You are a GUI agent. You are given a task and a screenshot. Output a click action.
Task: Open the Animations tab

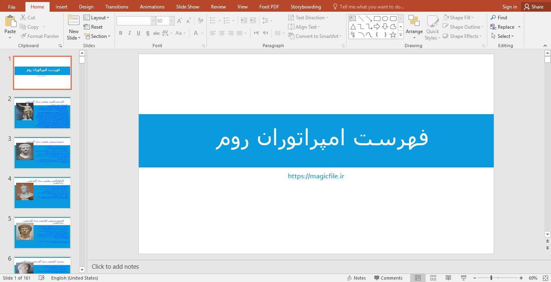(152, 7)
